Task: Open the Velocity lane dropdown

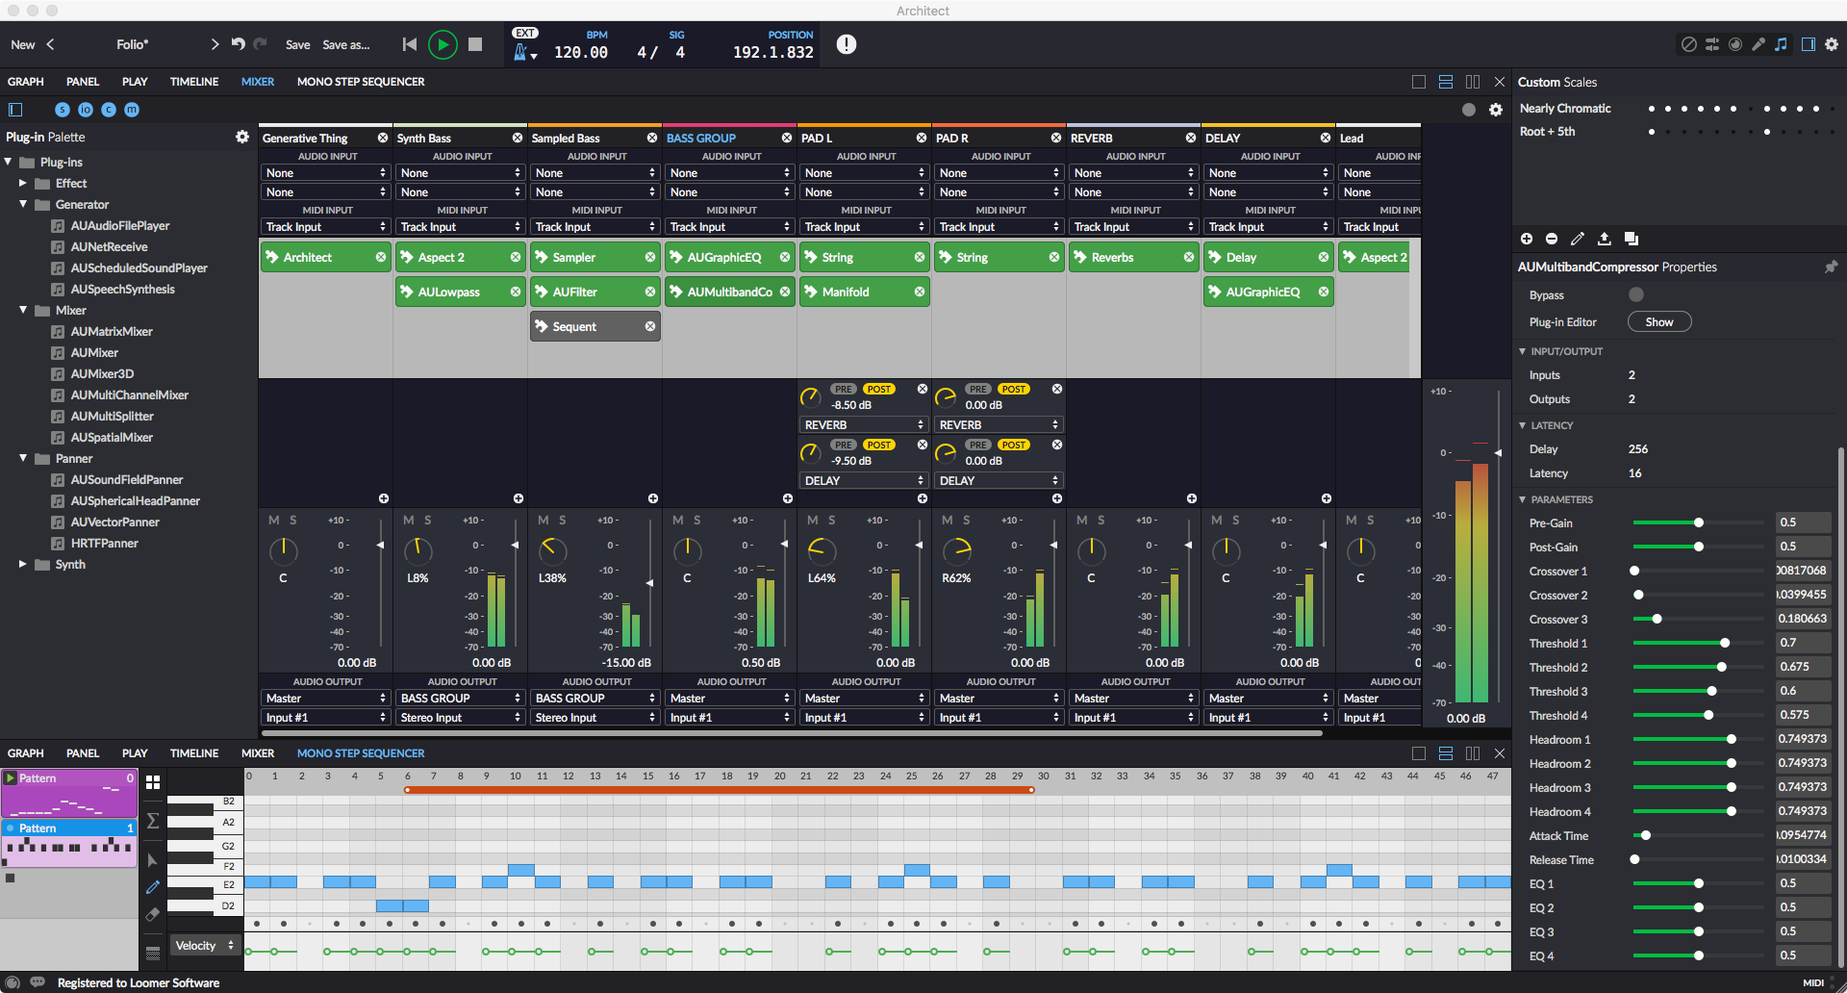Action: [x=205, y=946]
